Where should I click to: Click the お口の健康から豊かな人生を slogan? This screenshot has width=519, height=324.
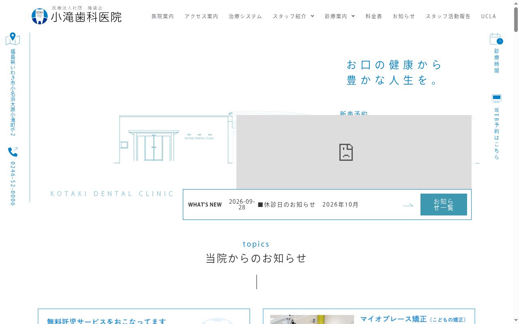pos(394,72)
